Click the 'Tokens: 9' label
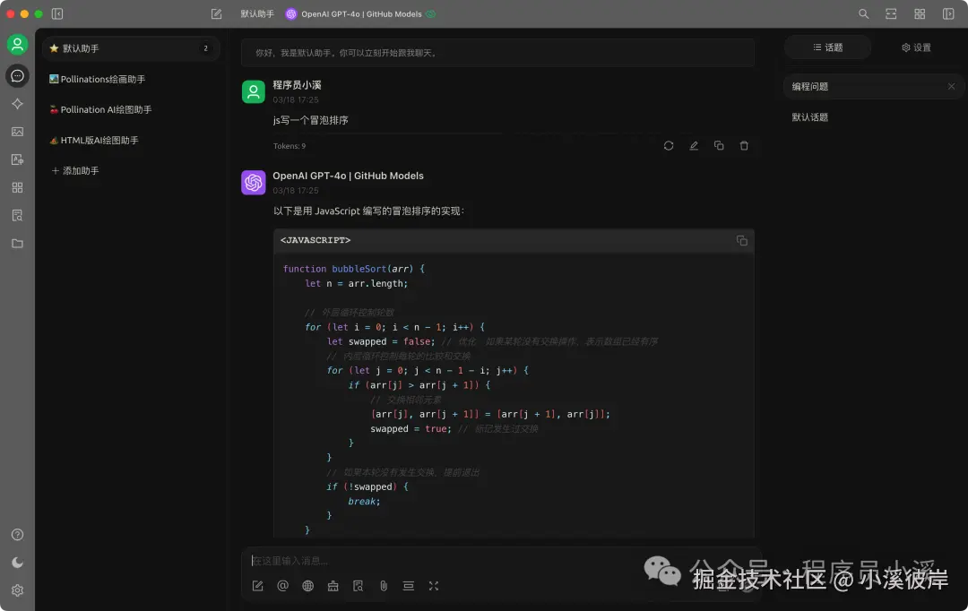 (289, 146)
